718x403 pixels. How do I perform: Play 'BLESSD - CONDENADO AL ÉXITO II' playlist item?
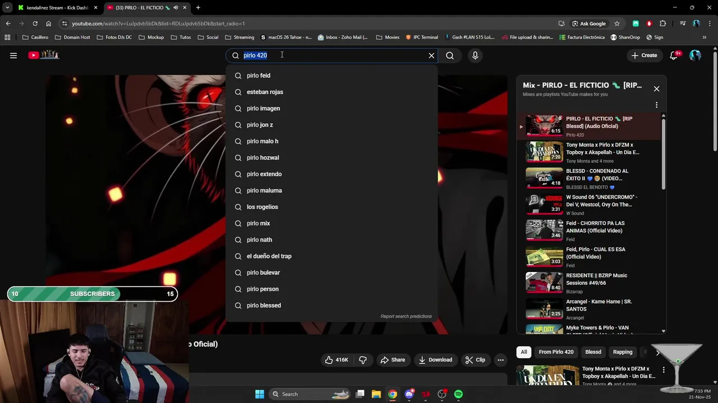click(589, 179)
